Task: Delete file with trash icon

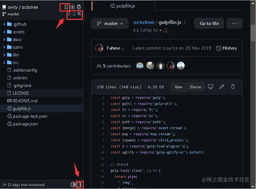Action: pyautogui.click(x=233, y=87)
